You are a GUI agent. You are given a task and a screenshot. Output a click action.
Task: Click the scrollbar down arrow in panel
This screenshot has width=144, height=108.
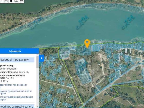[x=38, y=106]
